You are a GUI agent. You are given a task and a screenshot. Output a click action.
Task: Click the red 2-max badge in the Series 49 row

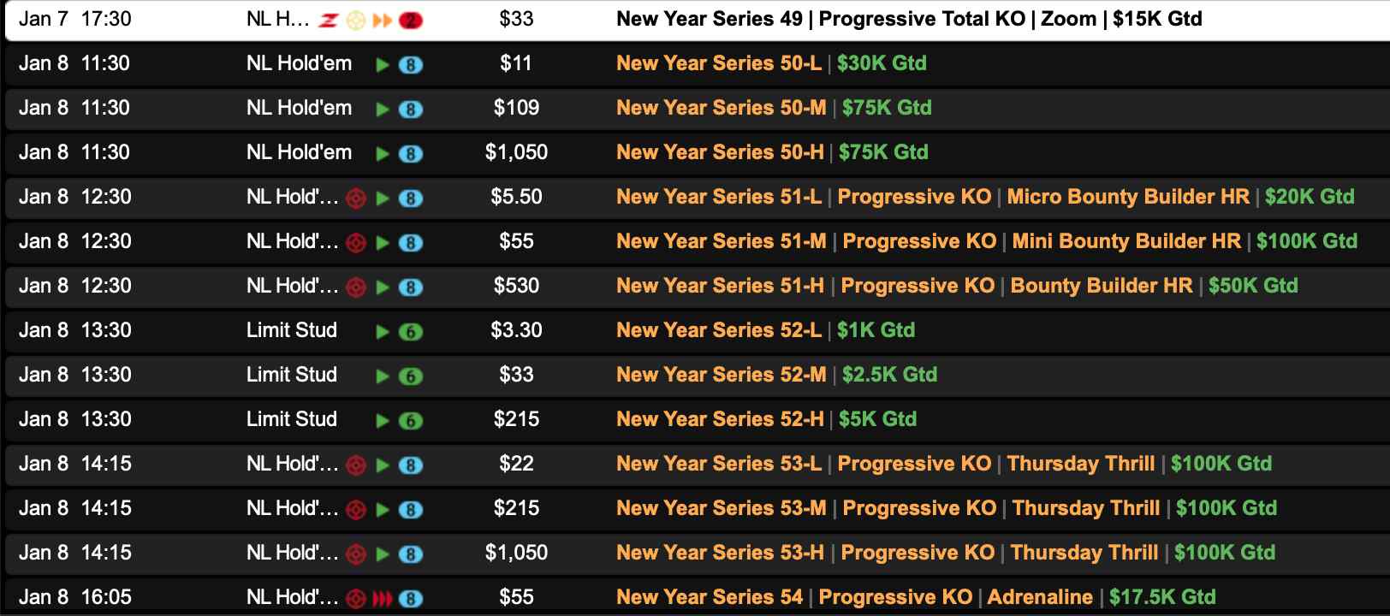[x=411, y=21]
